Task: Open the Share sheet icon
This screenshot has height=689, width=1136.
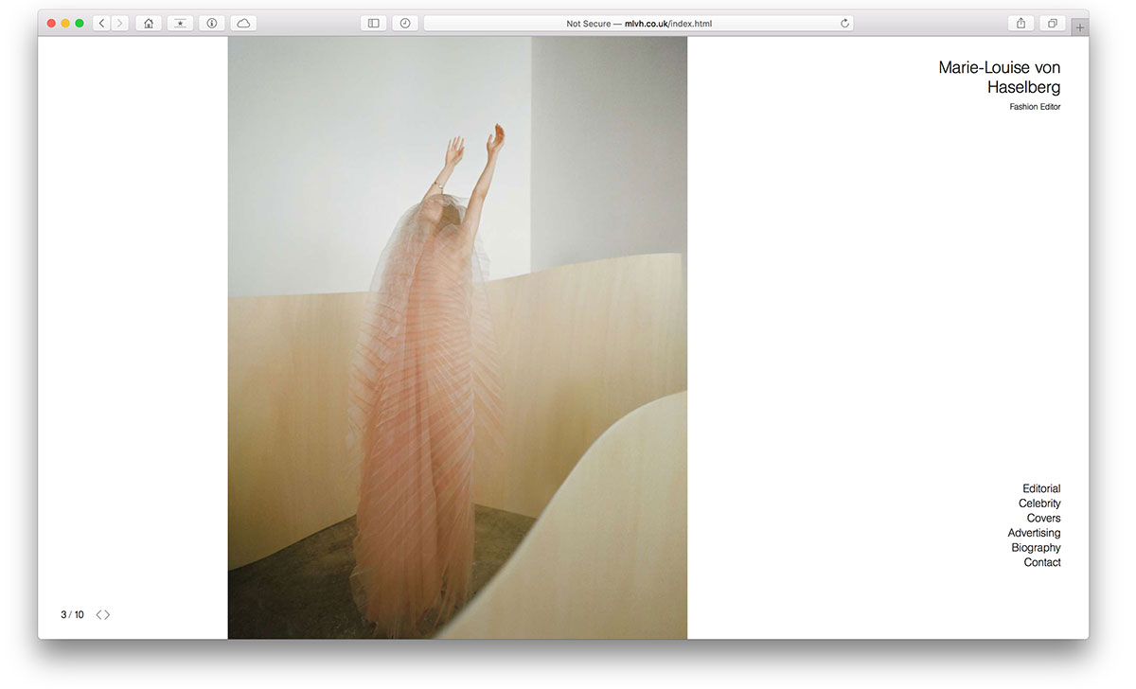Action: click(x=1021, y=23)
